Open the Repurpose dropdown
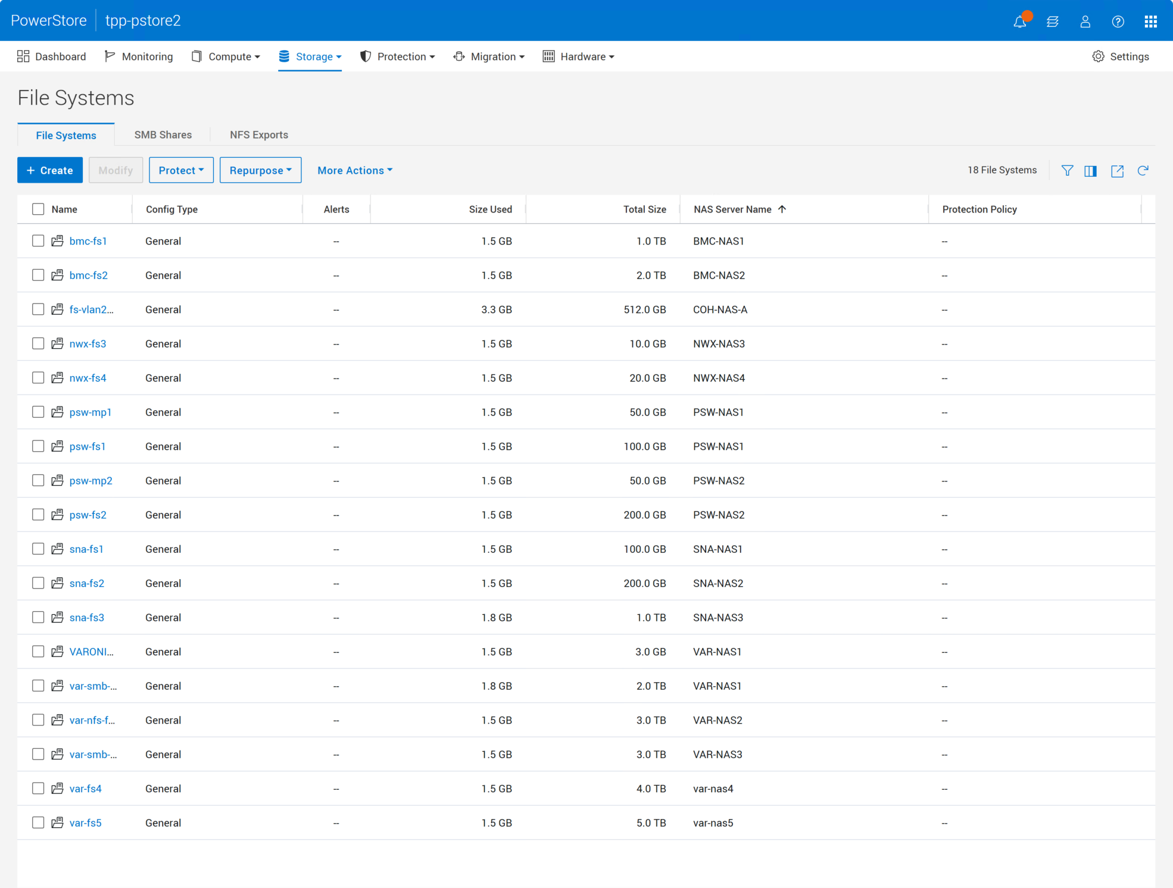This screenshot has height=888, width=1173. 260,170
